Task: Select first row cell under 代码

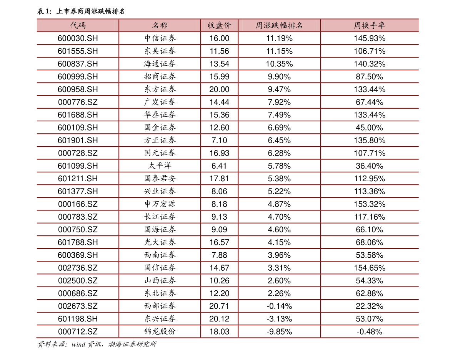Action: (x=78, y=38)
